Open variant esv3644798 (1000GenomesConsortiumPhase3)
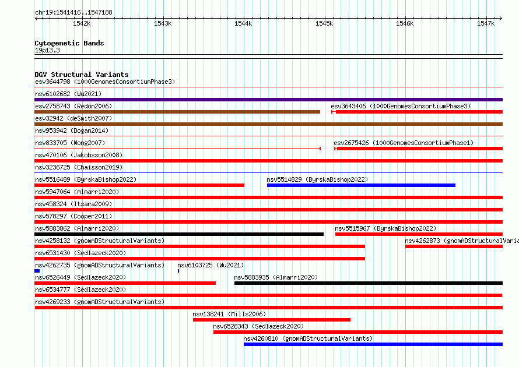This screenshot has height=367, width=519. pos(105,82)
